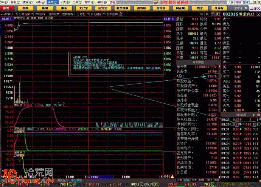The image size is (261, 187).
Task: Switch to the 财务 bottom tab
Action: tap(186, 180)
